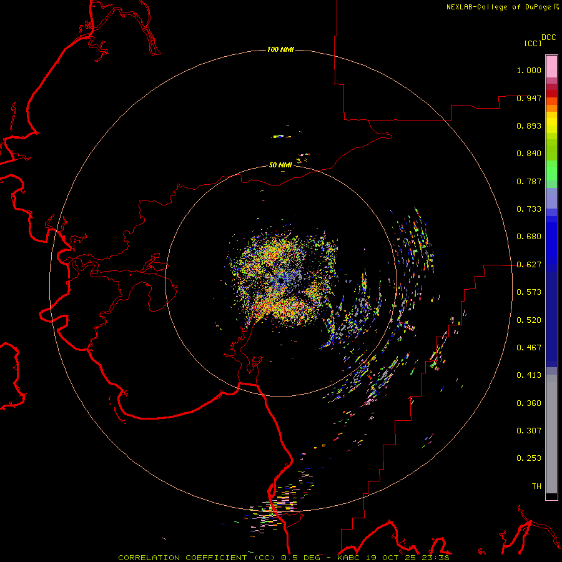Pick the dark navy color bar segment
The image size is (562, 562).
coord(551,319)
